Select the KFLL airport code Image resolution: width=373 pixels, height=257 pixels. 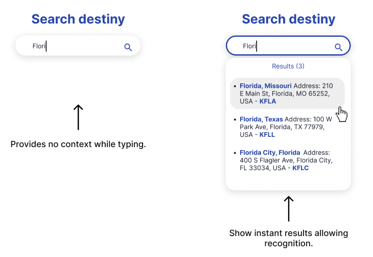(x=267, y=134)
